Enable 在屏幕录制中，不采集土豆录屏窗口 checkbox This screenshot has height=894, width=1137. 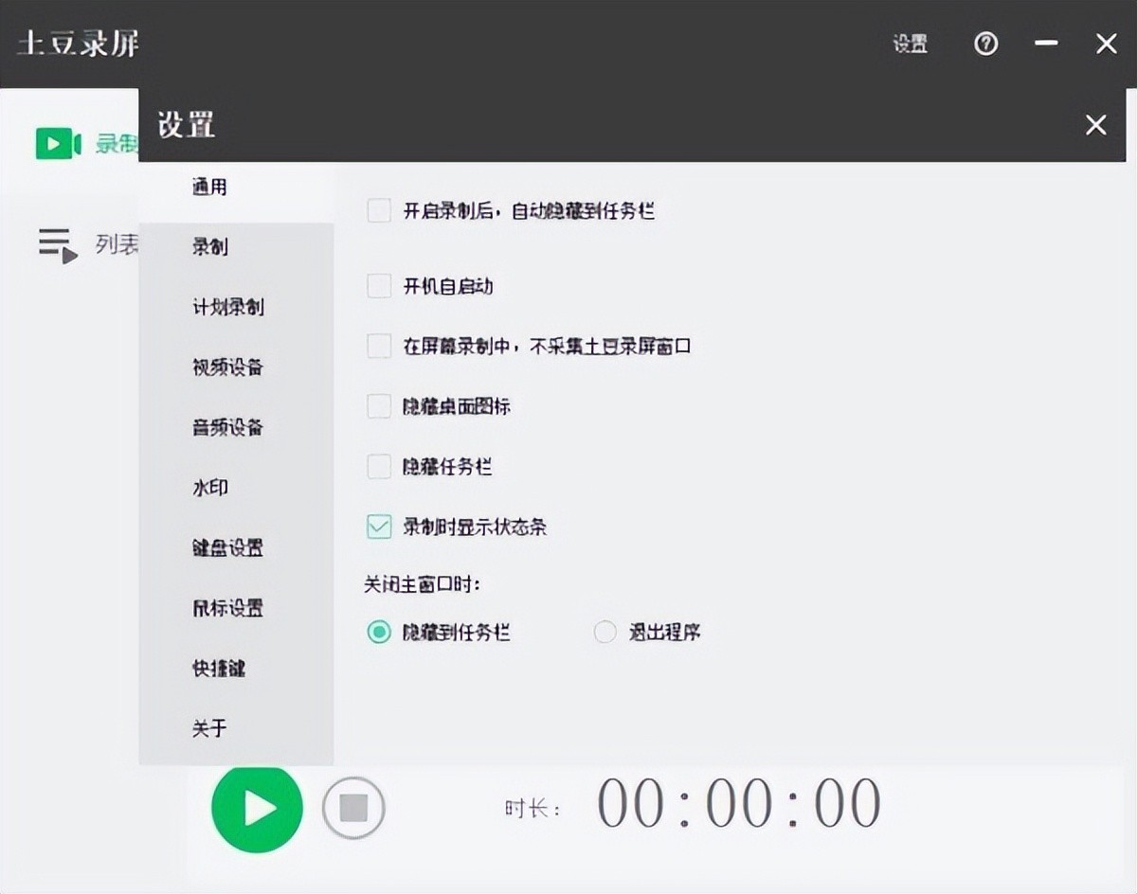[379, 346]
